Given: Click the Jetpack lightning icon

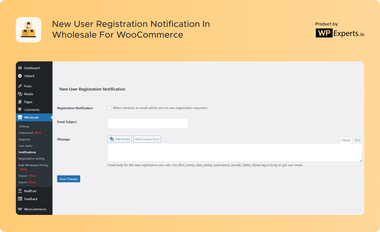Looking at the screenshot, I should pyautogui.click(x=20, y=76).
